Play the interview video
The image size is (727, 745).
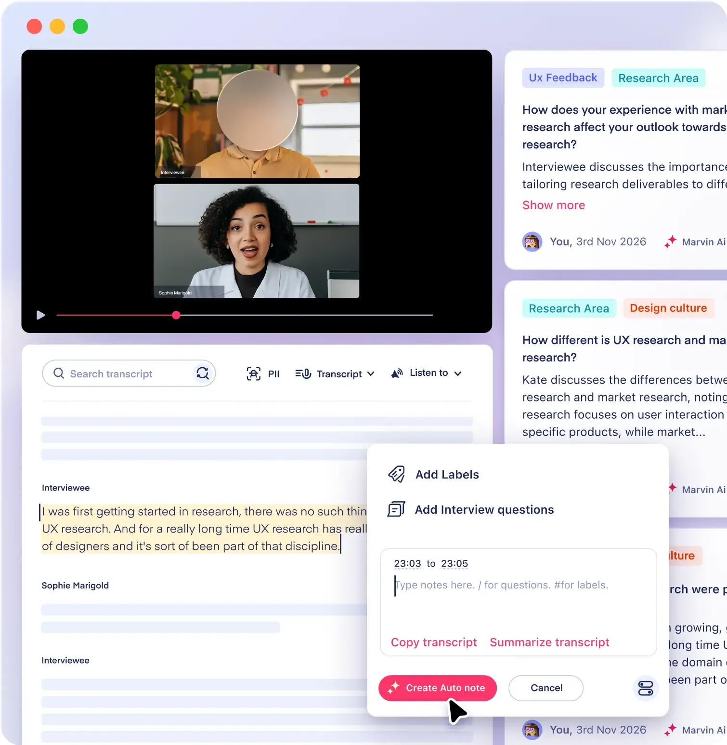(x=41, y=315)
